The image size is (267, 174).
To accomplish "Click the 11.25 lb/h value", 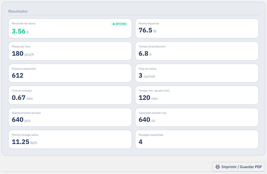I will coord(24,142).
